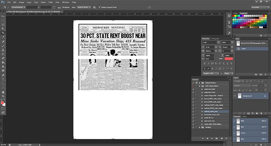Open Rule of Thirds overlay dropdown
Screen dimensions: 271x146
point(84,7)
